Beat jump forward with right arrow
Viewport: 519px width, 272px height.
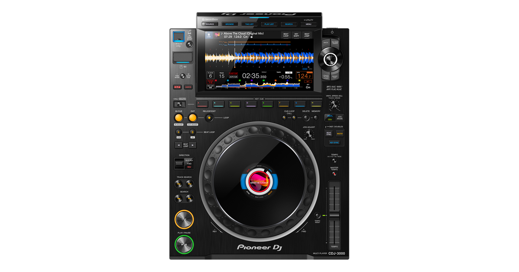193,145
